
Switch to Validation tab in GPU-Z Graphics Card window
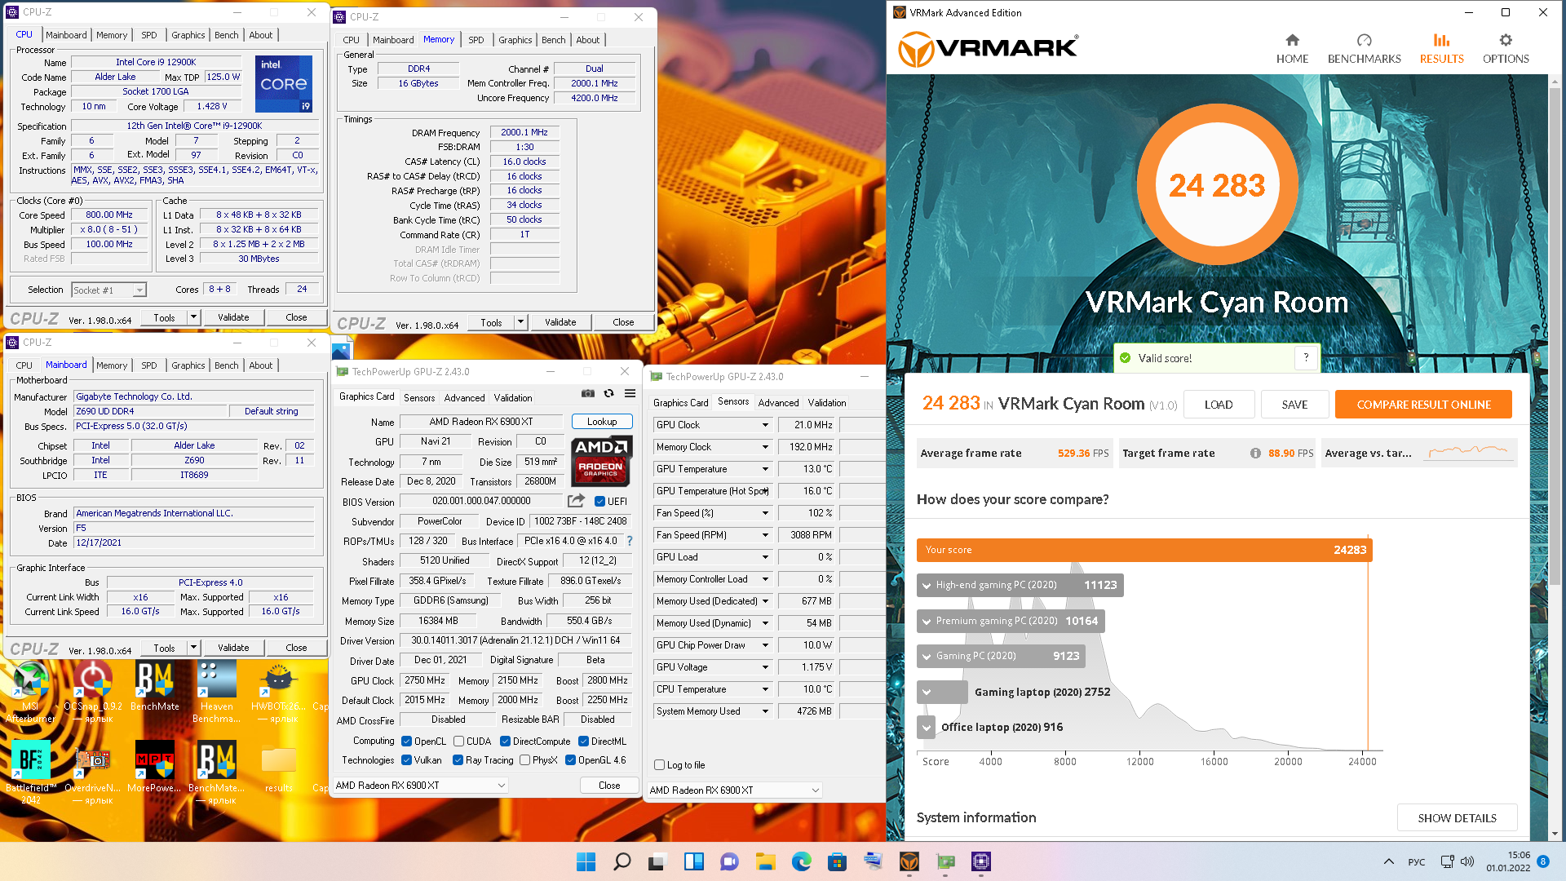(512, 398)
